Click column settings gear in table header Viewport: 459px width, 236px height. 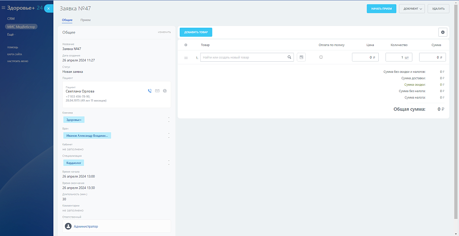[186, 45]
